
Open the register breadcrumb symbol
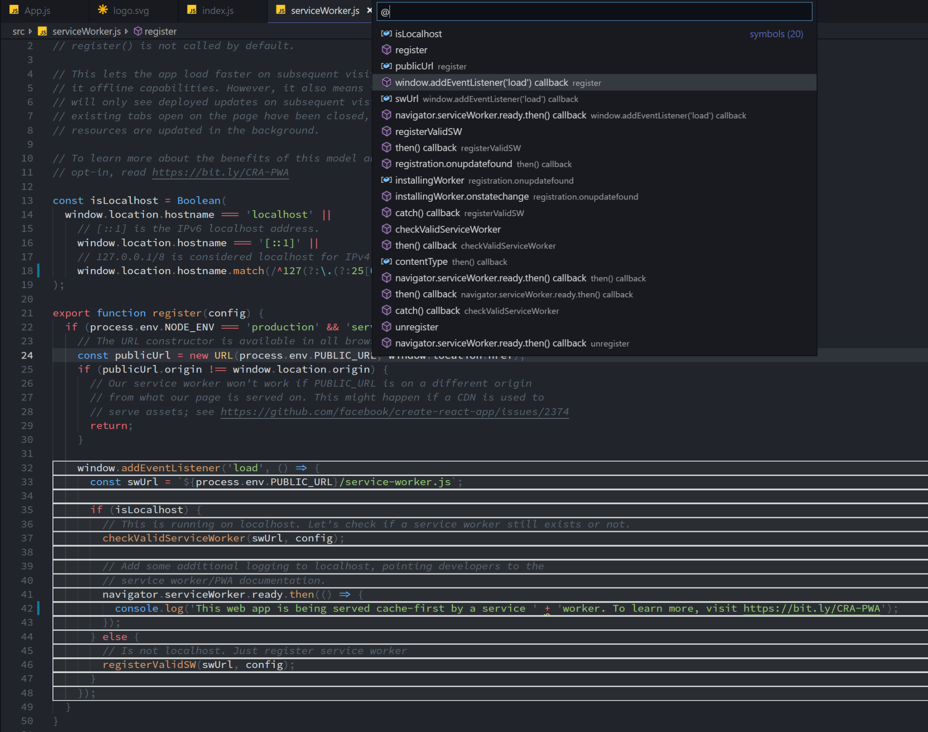click(160, 31)
